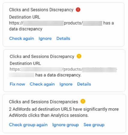Open Details for the red alert discrepancy

coord(63,38)
